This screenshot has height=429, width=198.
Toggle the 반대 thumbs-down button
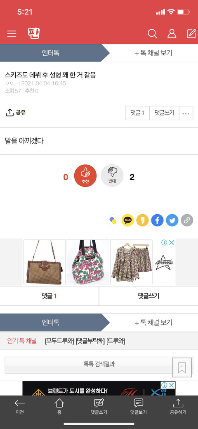(112, 176)
